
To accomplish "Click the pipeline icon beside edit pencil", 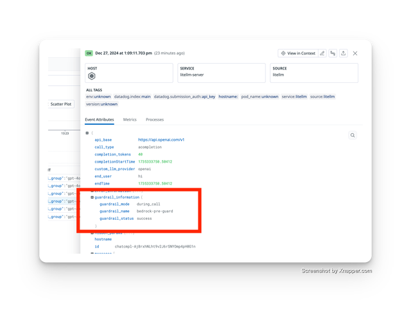I will click(333, 53).
